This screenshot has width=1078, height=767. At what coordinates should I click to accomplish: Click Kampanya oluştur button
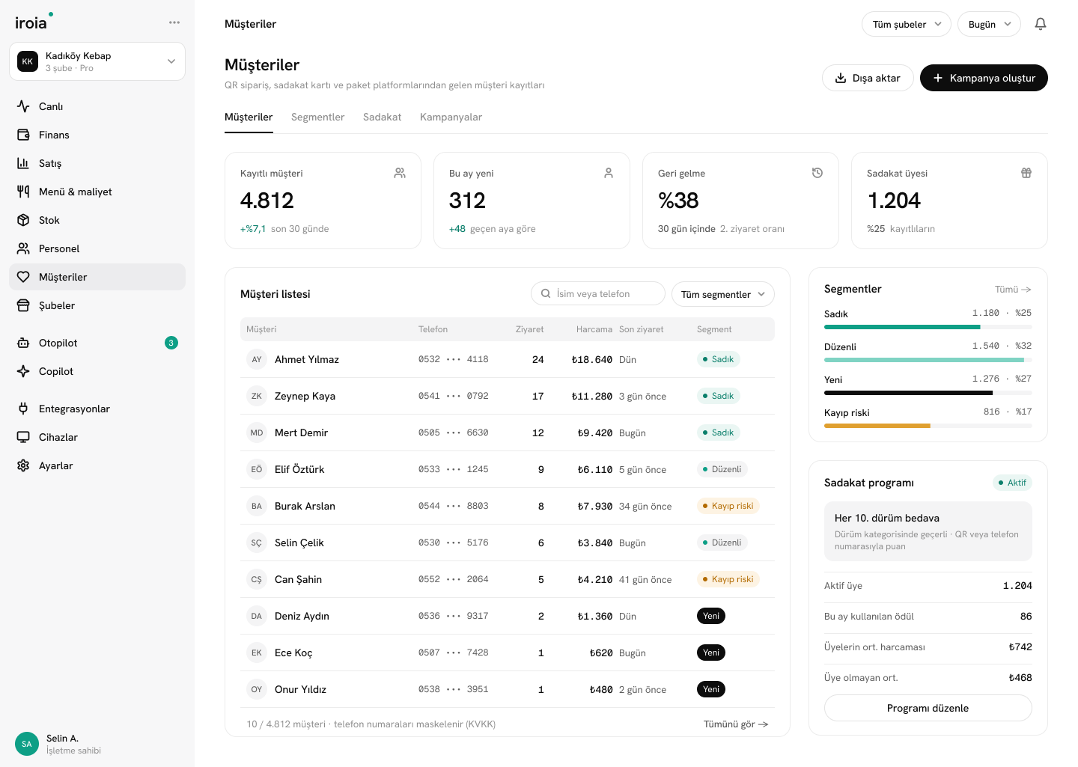point(984,78)
